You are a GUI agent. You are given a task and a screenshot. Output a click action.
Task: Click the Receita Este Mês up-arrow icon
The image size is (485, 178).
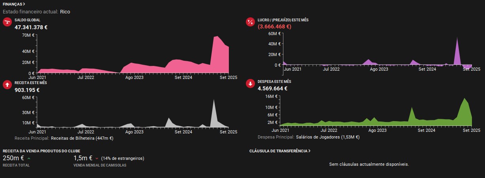(x=8, y=84)
